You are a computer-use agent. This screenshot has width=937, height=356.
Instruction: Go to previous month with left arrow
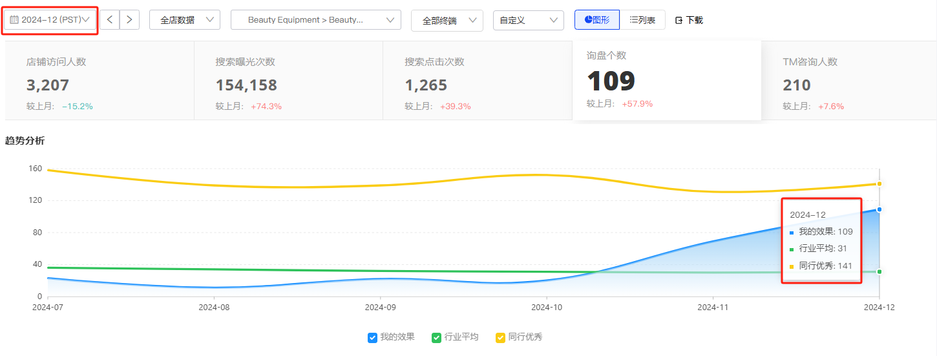point(109,20)
